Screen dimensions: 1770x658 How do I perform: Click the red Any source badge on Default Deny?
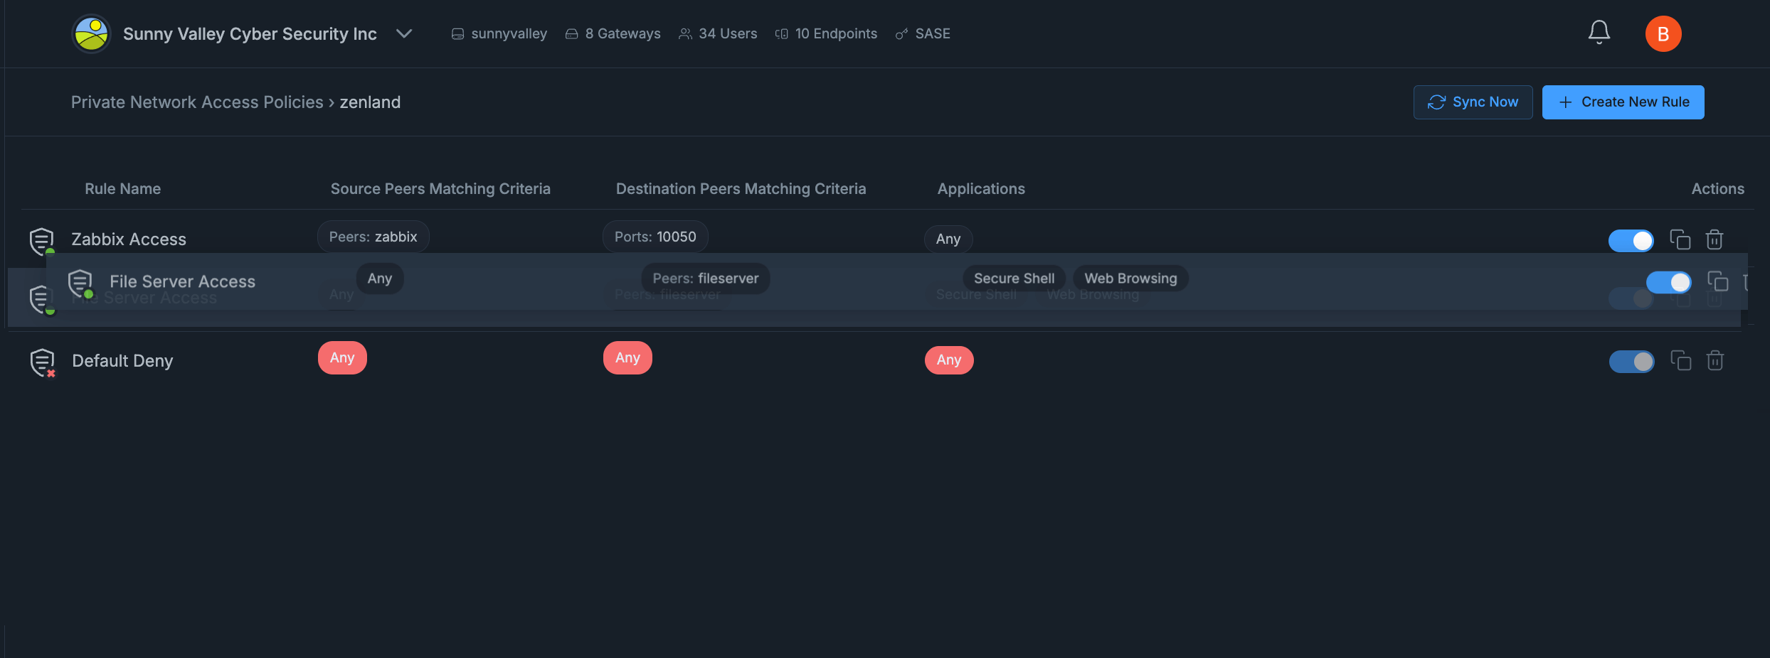click(342, 357)
